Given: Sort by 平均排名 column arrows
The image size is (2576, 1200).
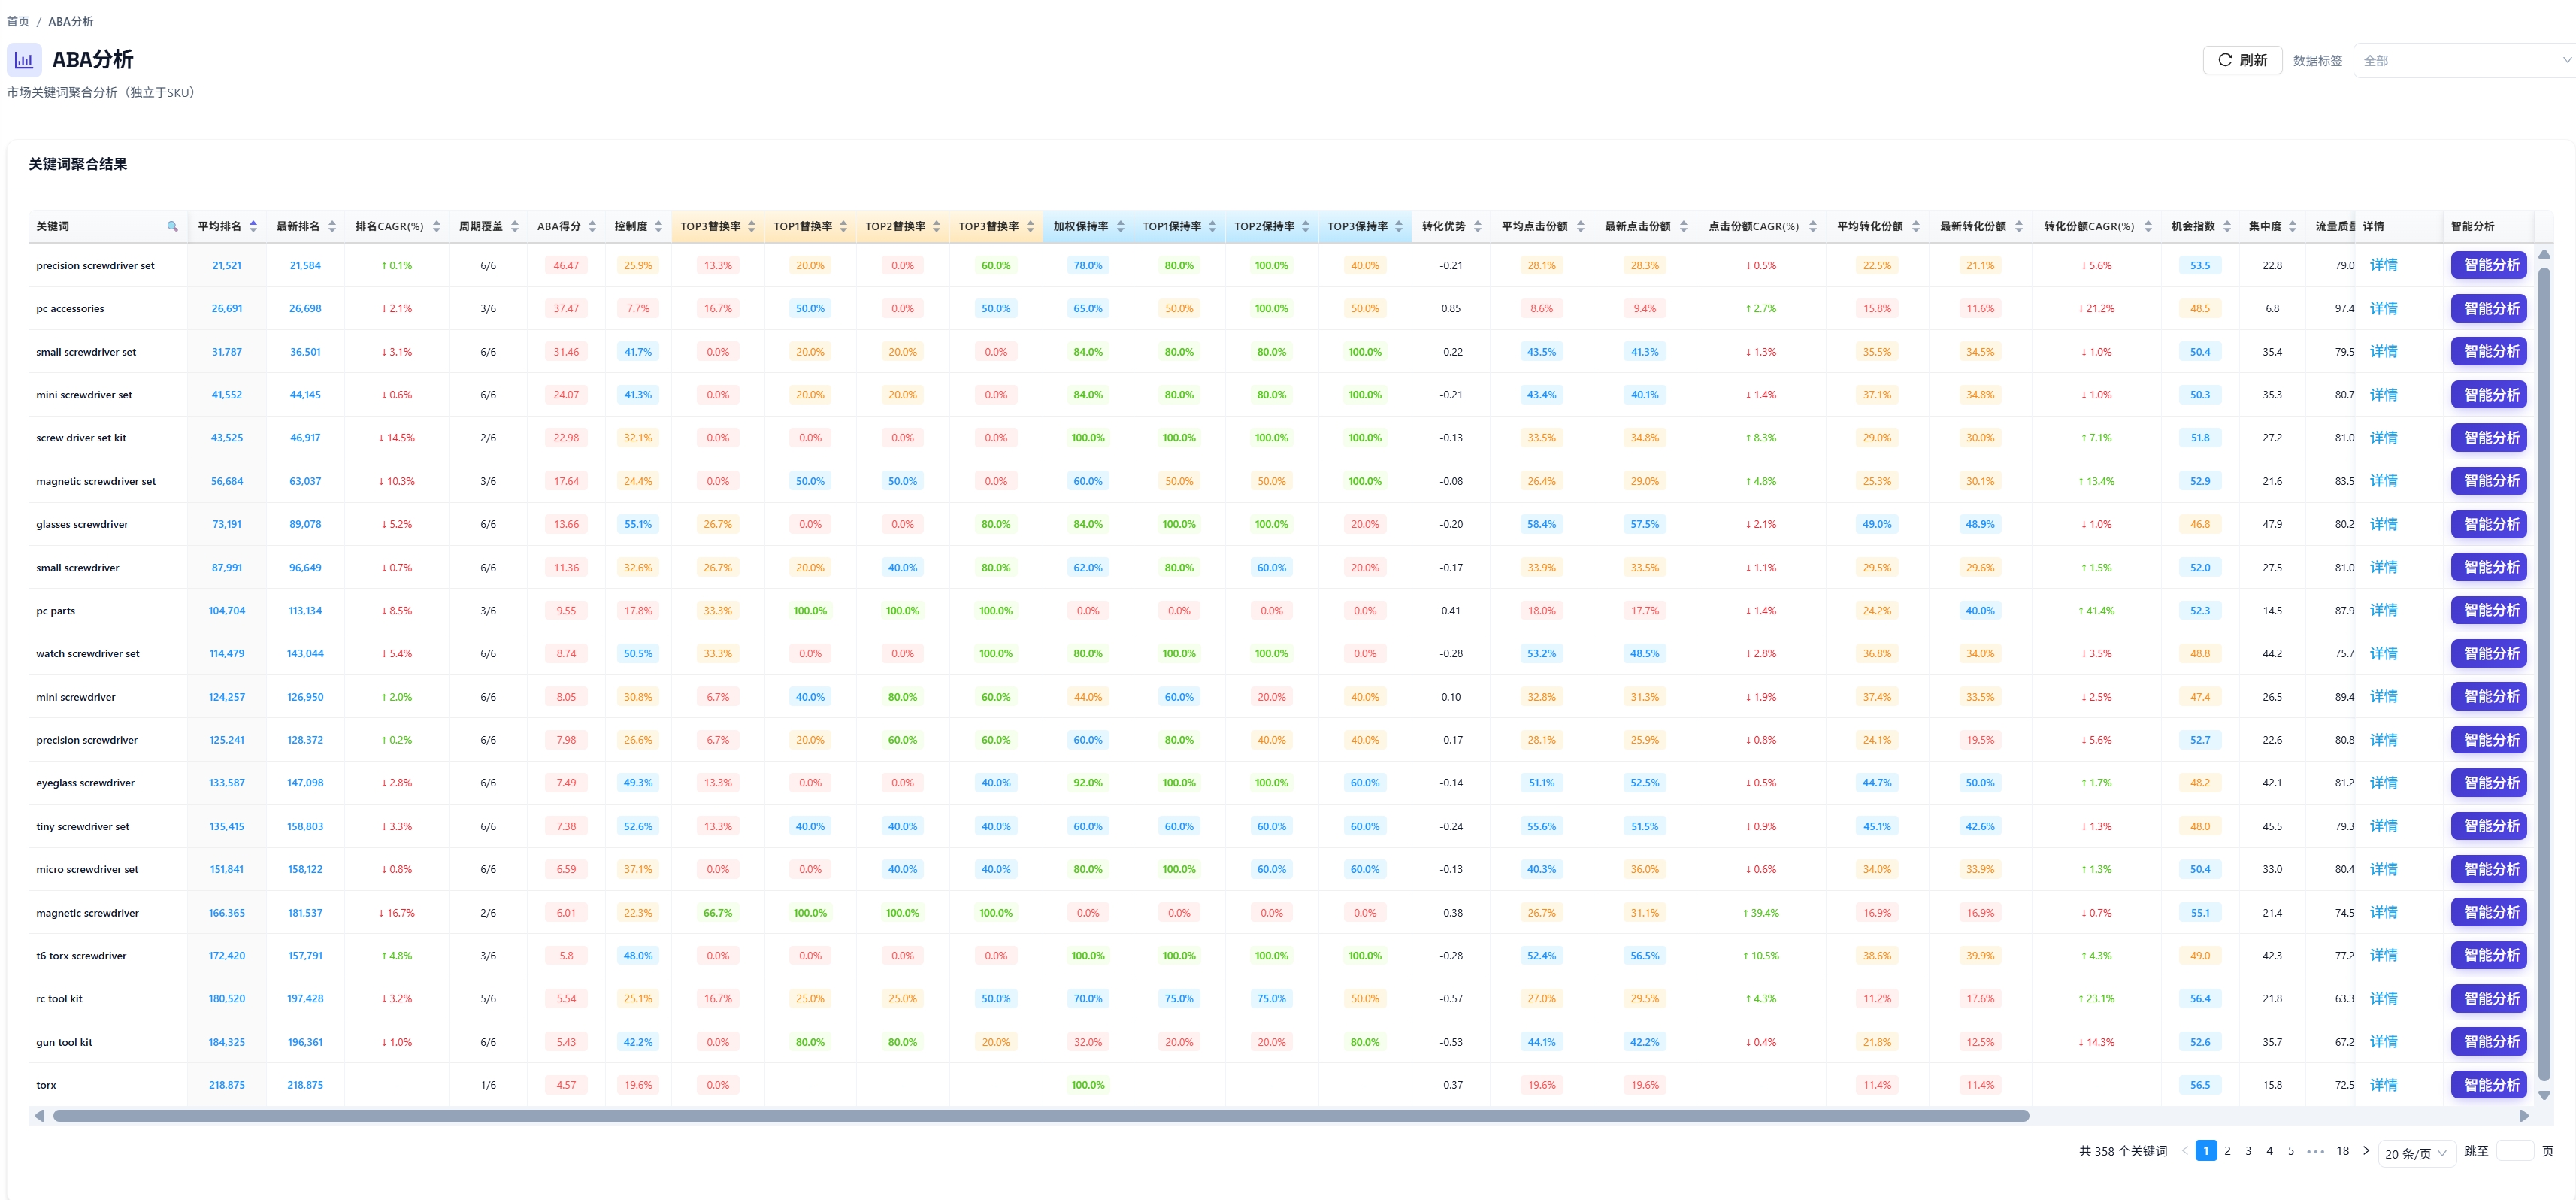Looking at the screenshot, I should [x=253, y=226].
